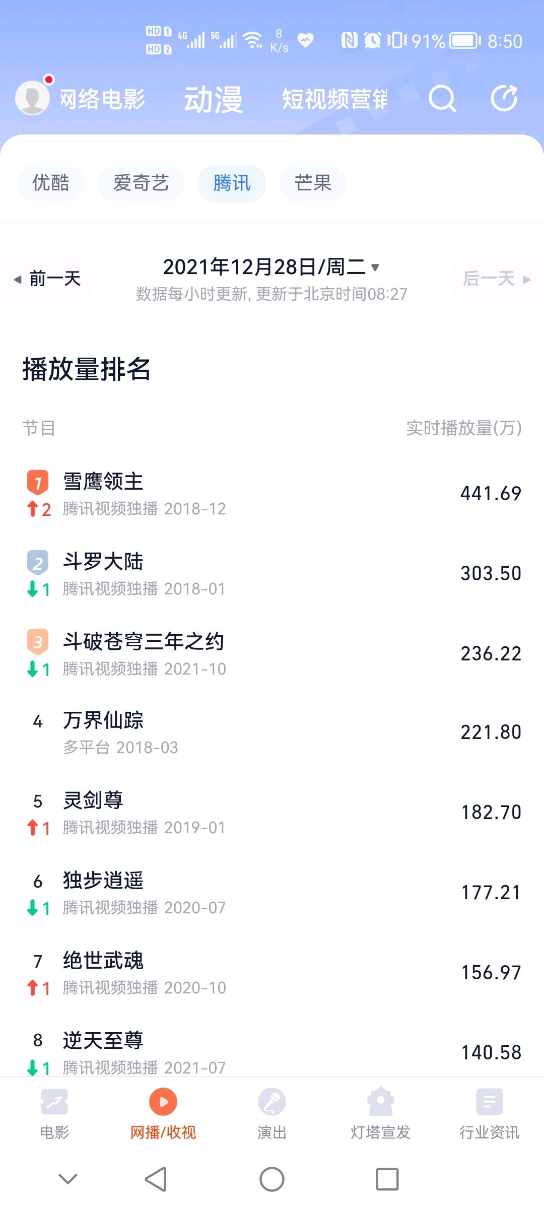Screen dimensions: 544x1209
Task: Switch to the 短视频营销 tab
Action: (334, 99)
